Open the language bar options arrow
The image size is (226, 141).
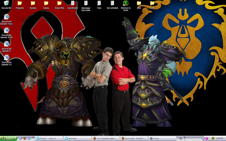(185, 139)
